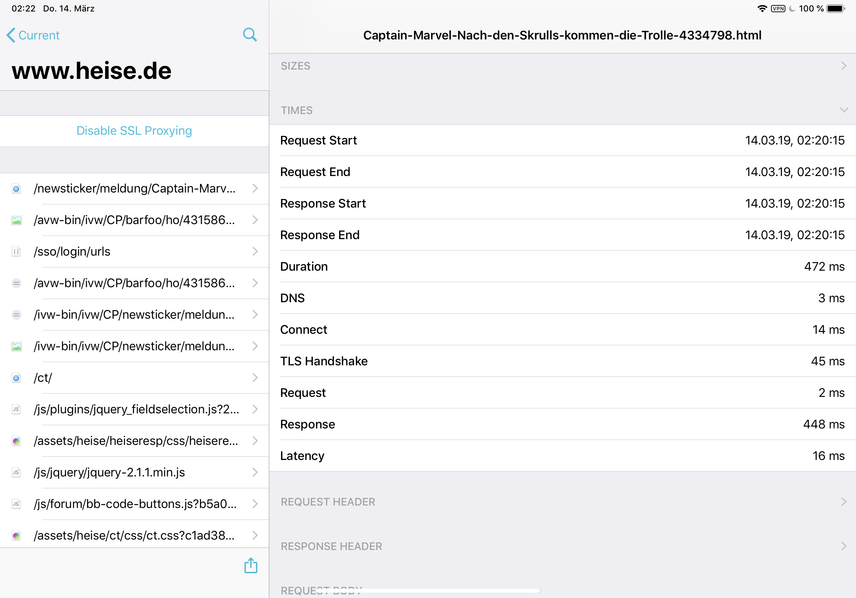Viewport: 856px width, 598px height.
Task: Open the Captain-Marv newsticker request
Action: click(134, 188)
